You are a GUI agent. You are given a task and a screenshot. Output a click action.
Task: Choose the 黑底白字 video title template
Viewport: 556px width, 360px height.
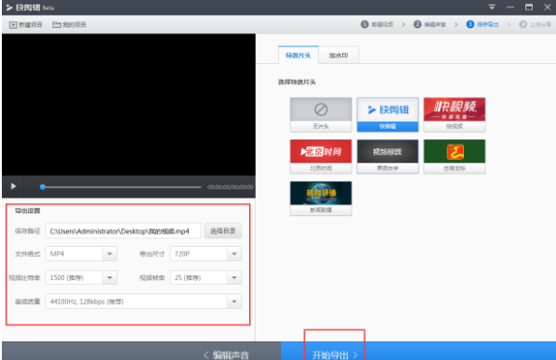[388, 157]
